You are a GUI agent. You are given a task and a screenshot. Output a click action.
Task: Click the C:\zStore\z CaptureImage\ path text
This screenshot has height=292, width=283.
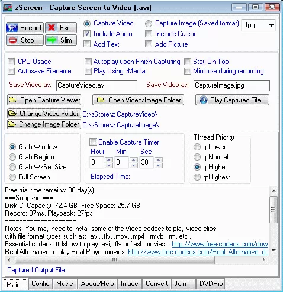click(121, 125)
